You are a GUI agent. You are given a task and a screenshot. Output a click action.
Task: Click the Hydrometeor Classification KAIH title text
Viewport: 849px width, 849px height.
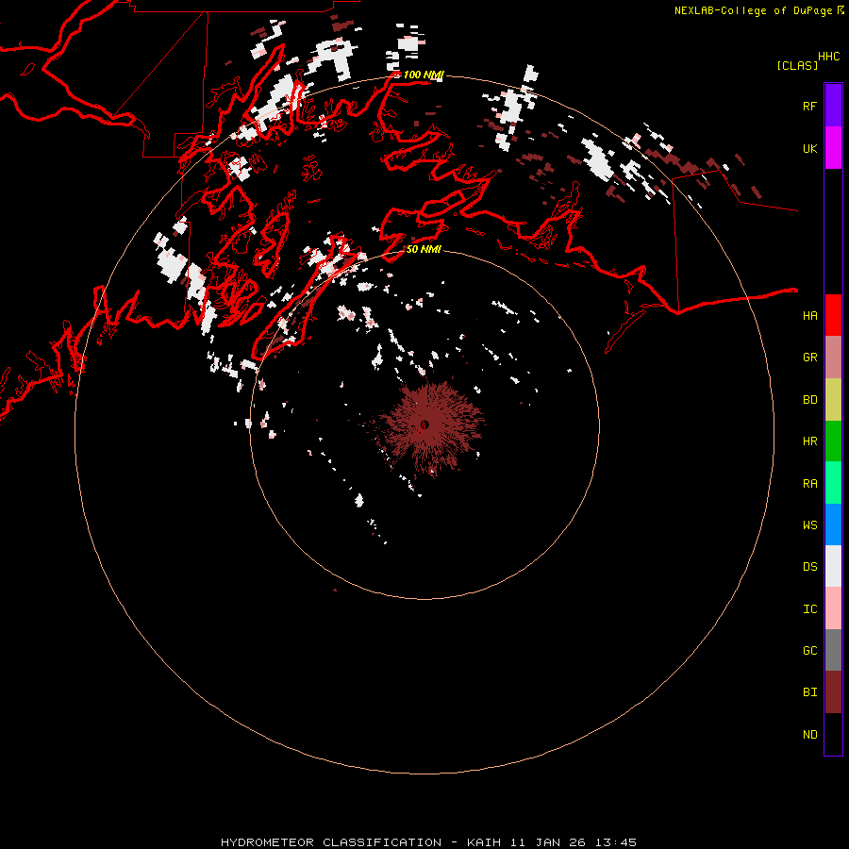(x=428, y=842)
